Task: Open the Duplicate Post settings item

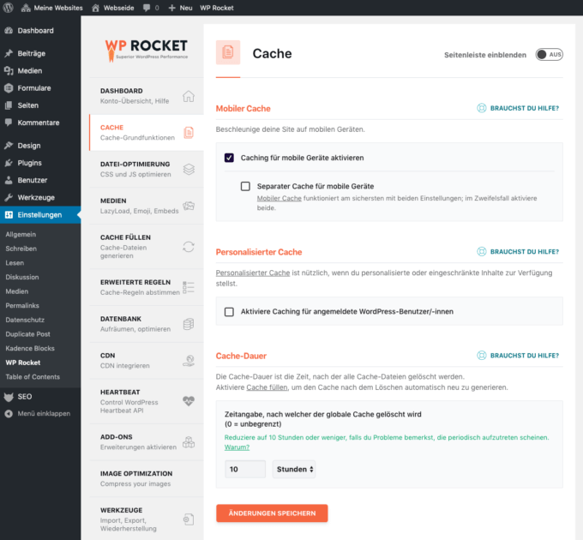Action: coord(28,334)
